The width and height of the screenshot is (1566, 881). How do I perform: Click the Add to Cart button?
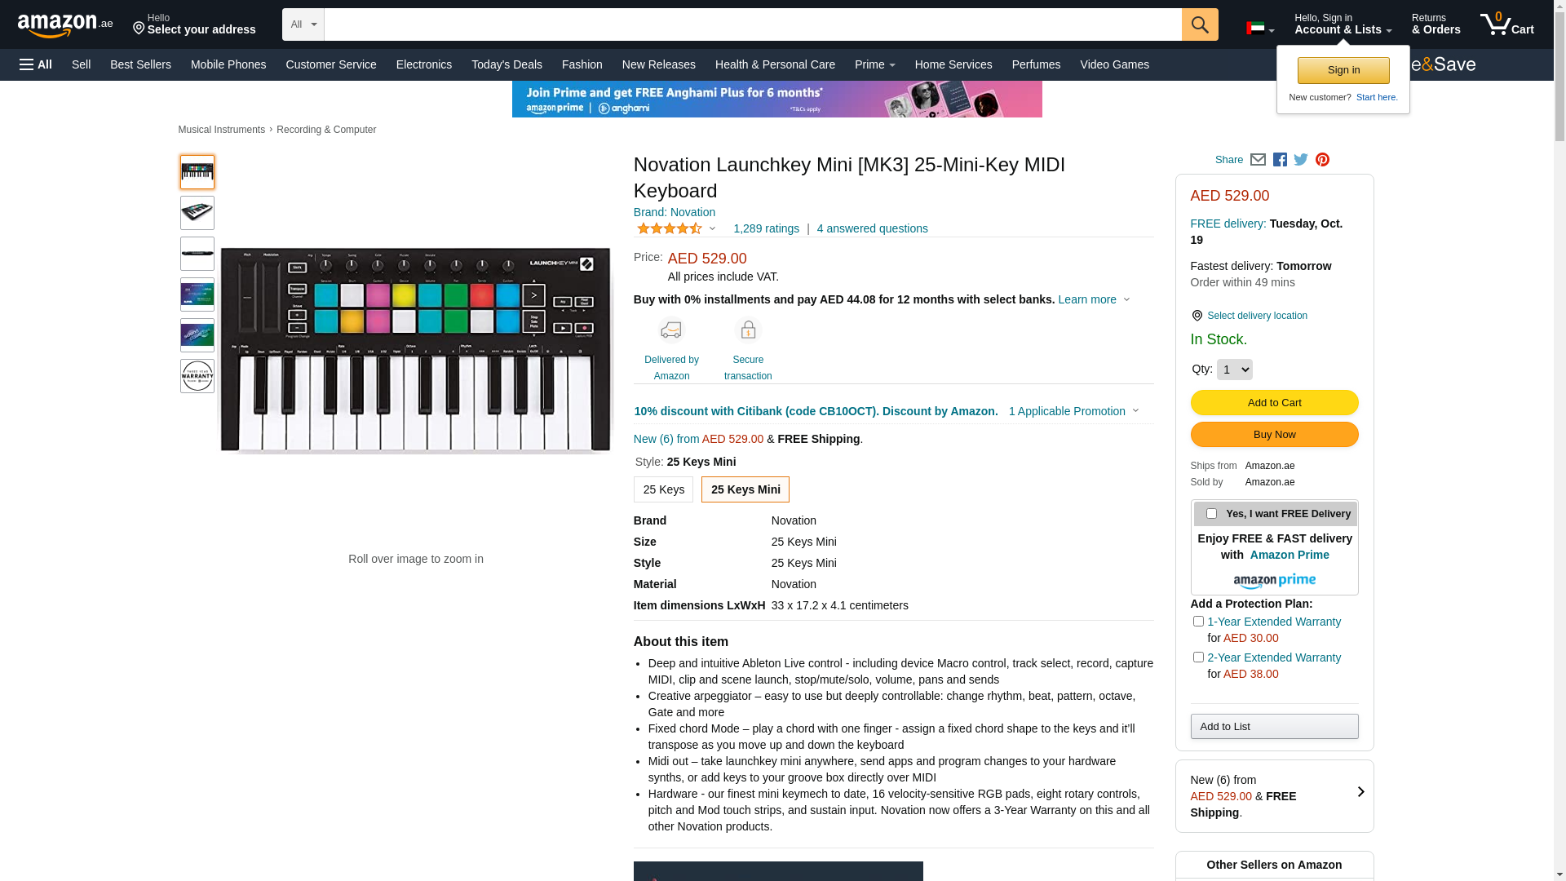tap(1274, 402)
